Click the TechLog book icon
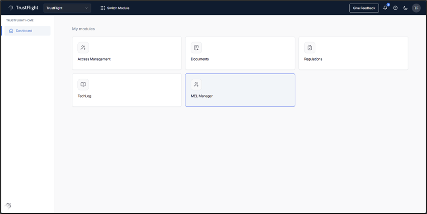The image size is (427, 214). coord(83,85)
